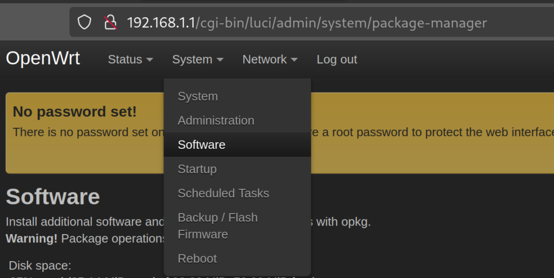This screenshot has width=554, height=278.
Task: Click the Log out link
Action: (x=337, y=59)
